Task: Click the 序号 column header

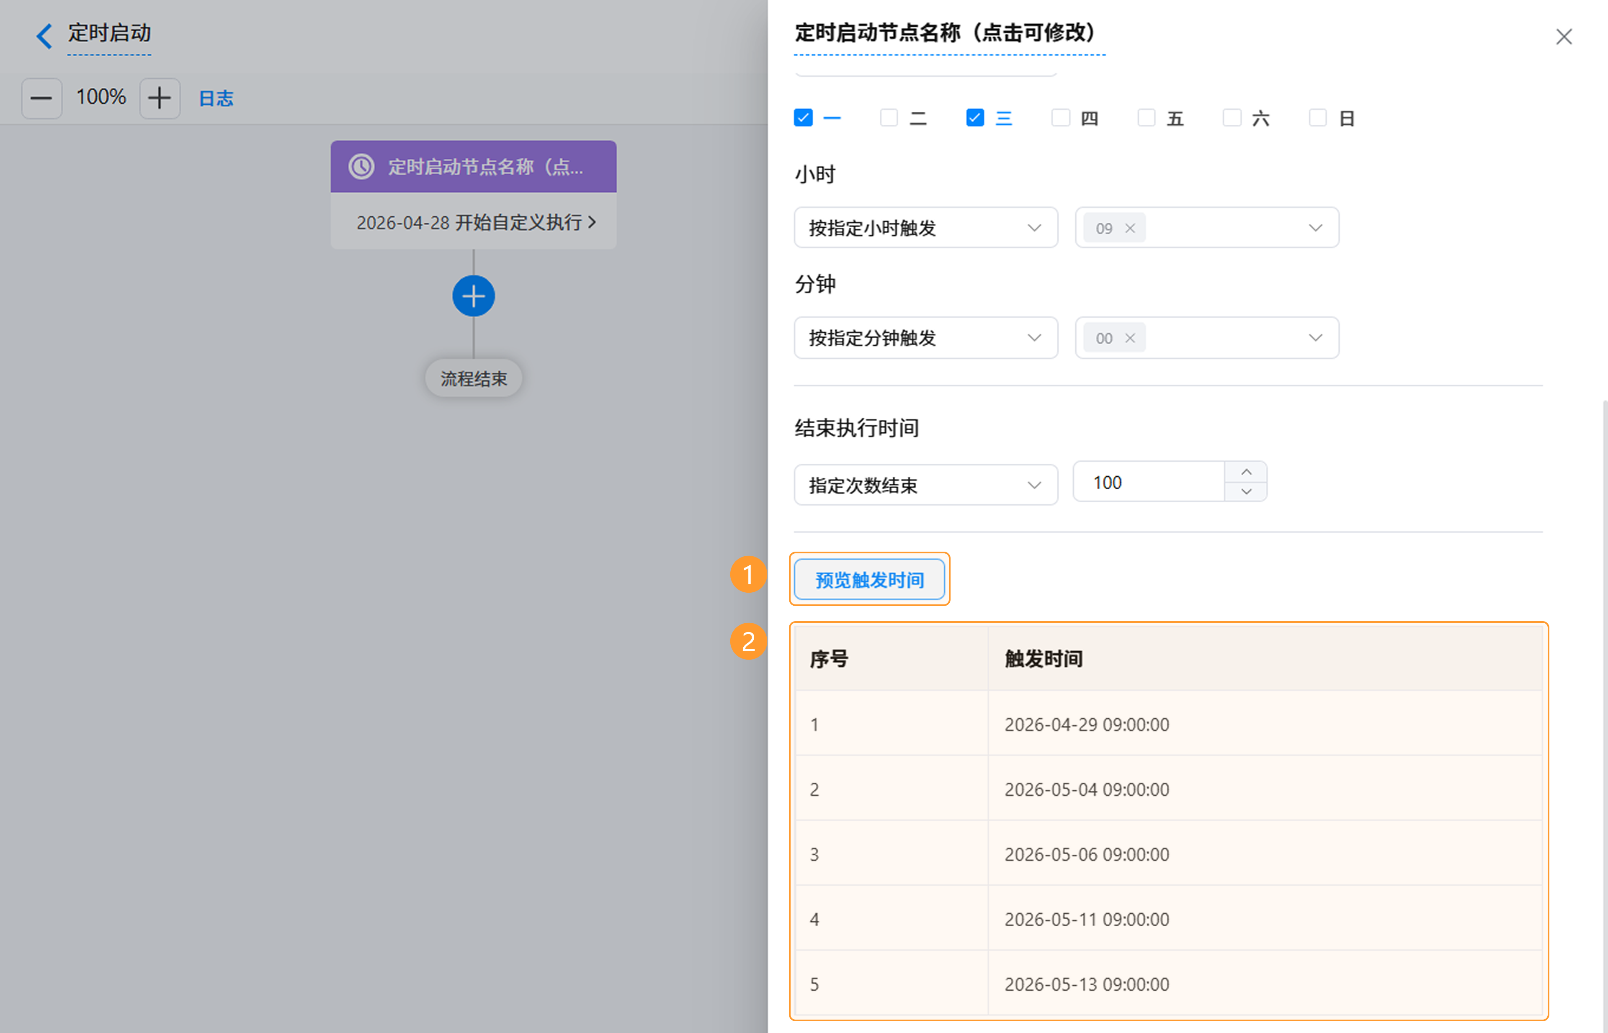Action: point(892,659)
